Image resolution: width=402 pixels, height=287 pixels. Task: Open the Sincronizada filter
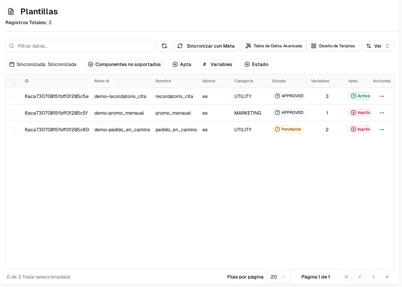coord(43,64)
